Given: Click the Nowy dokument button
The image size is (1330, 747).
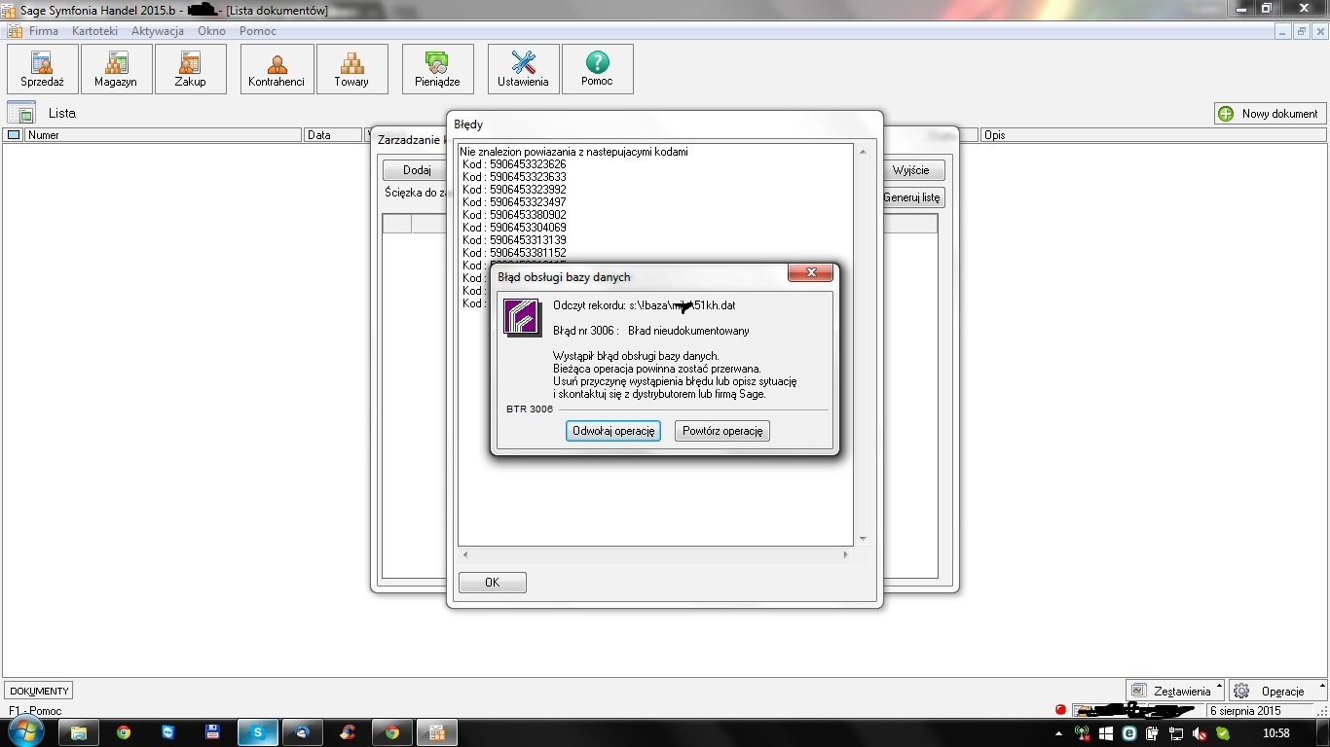Looking at the screenshot, I should tap(1270, 114).
